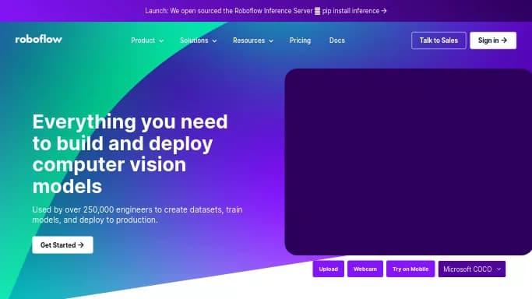This screenshot has height=299, width=532.
Task: Open the Roboflow Inference Server launch announcement
Action: pyautogui.click(x=266, y=11)
